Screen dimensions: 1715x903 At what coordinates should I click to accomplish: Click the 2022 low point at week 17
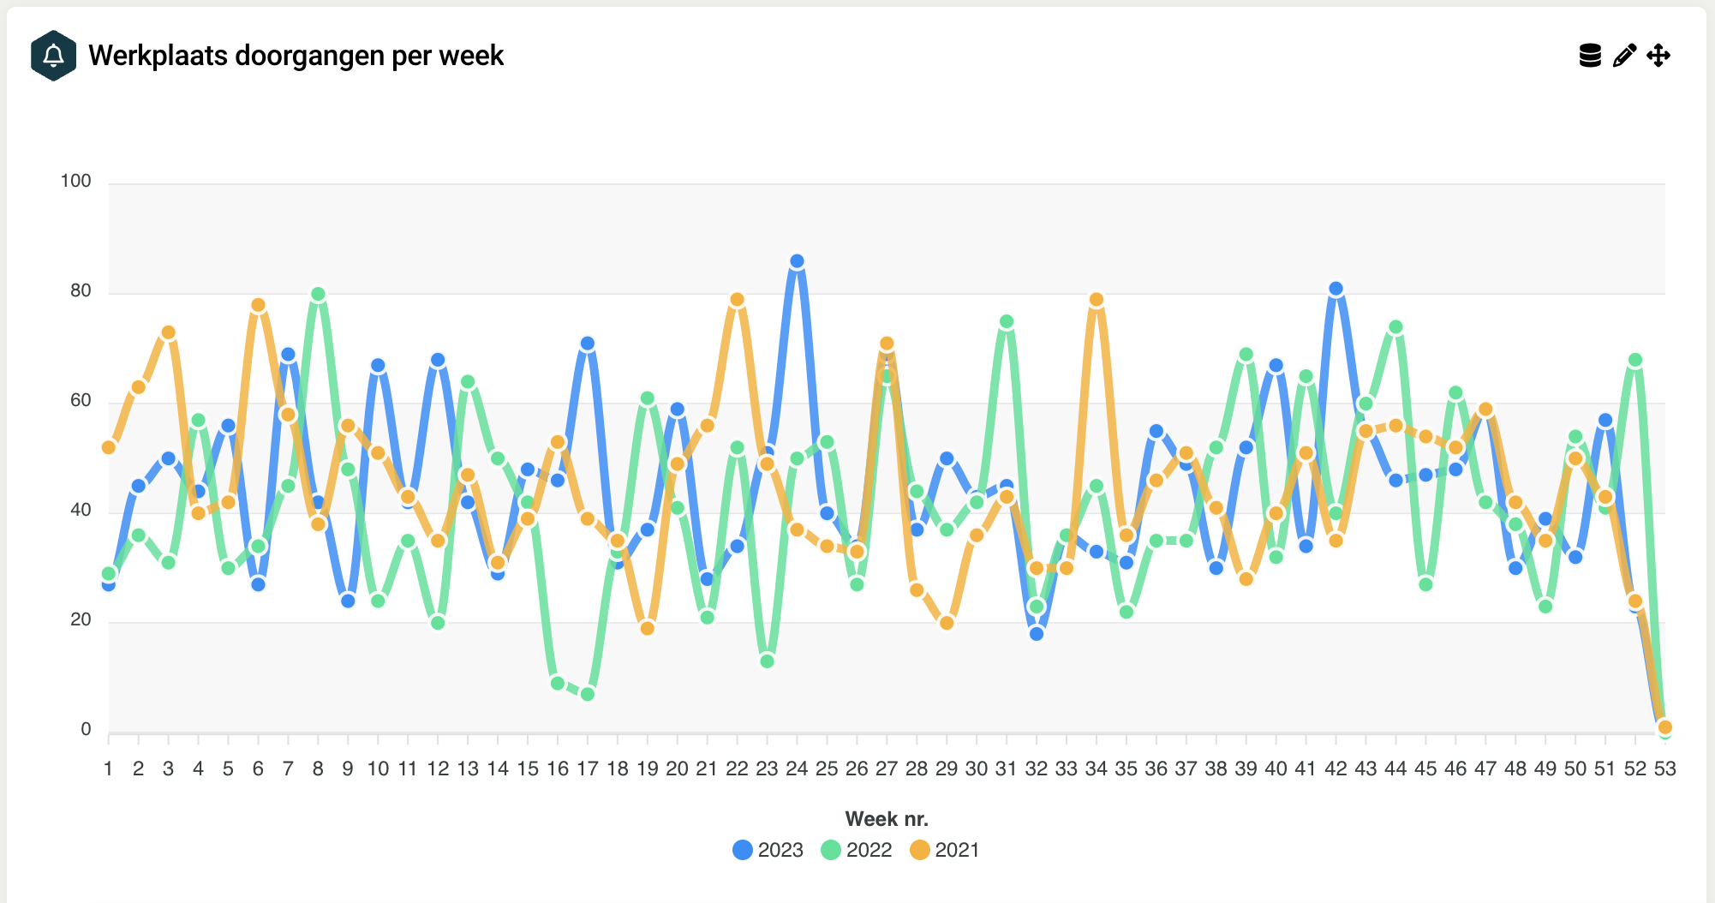(588, 694)
